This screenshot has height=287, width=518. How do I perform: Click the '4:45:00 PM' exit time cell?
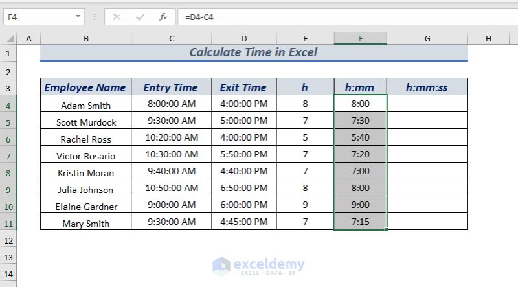tap(244, 222)
